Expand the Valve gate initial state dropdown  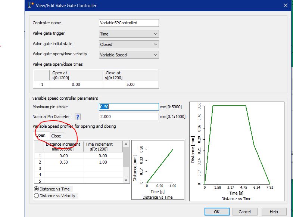129,44
